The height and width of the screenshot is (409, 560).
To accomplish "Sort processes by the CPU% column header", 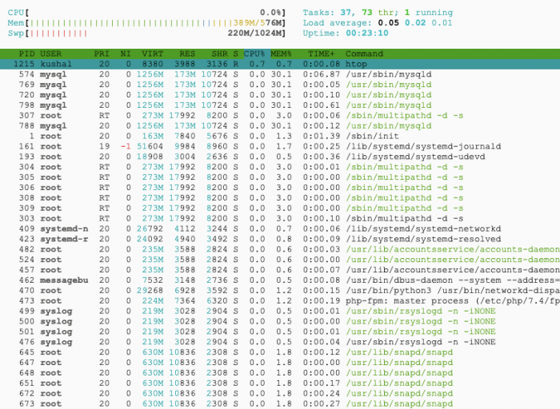I will pos(254,53).
